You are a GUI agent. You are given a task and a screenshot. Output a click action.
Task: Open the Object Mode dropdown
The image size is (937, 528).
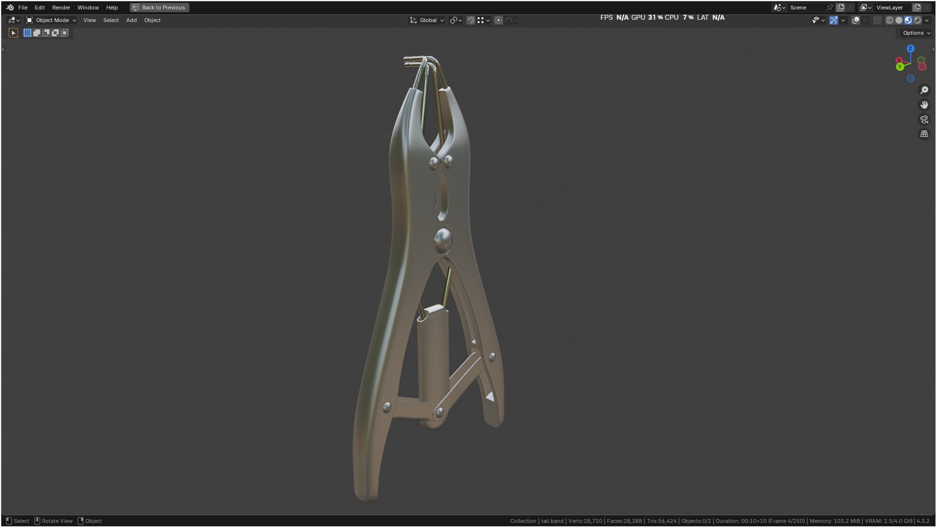[51, 20]
